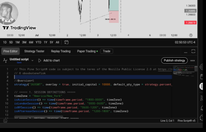The width and height of the screenshot is (206, 132).
Task: Click the strategy("369SMT" call on line 5
Action: pos(28,84)
